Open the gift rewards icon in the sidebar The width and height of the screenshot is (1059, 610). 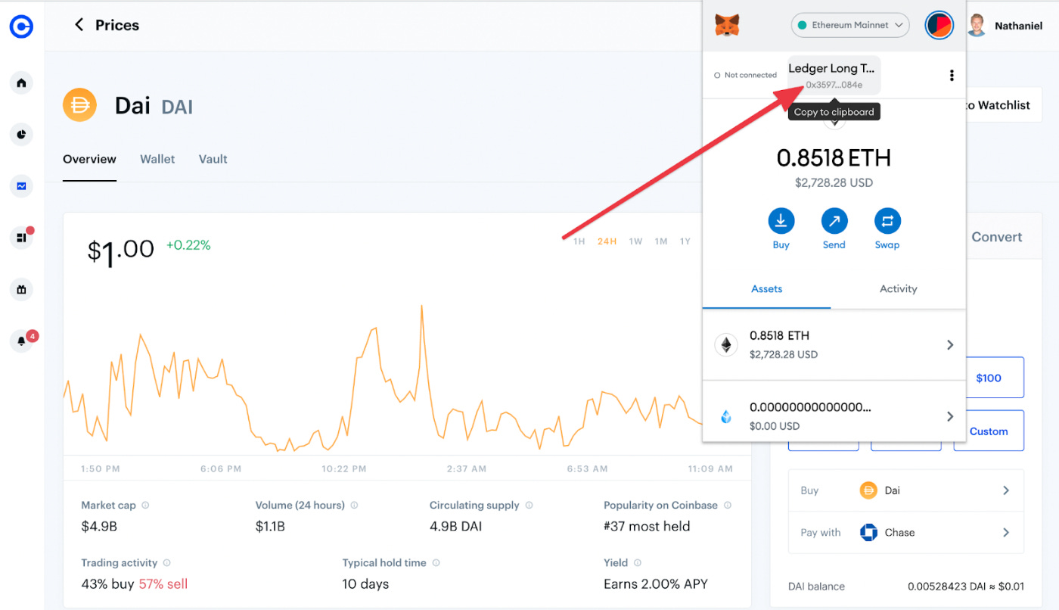tap(21, 289)
